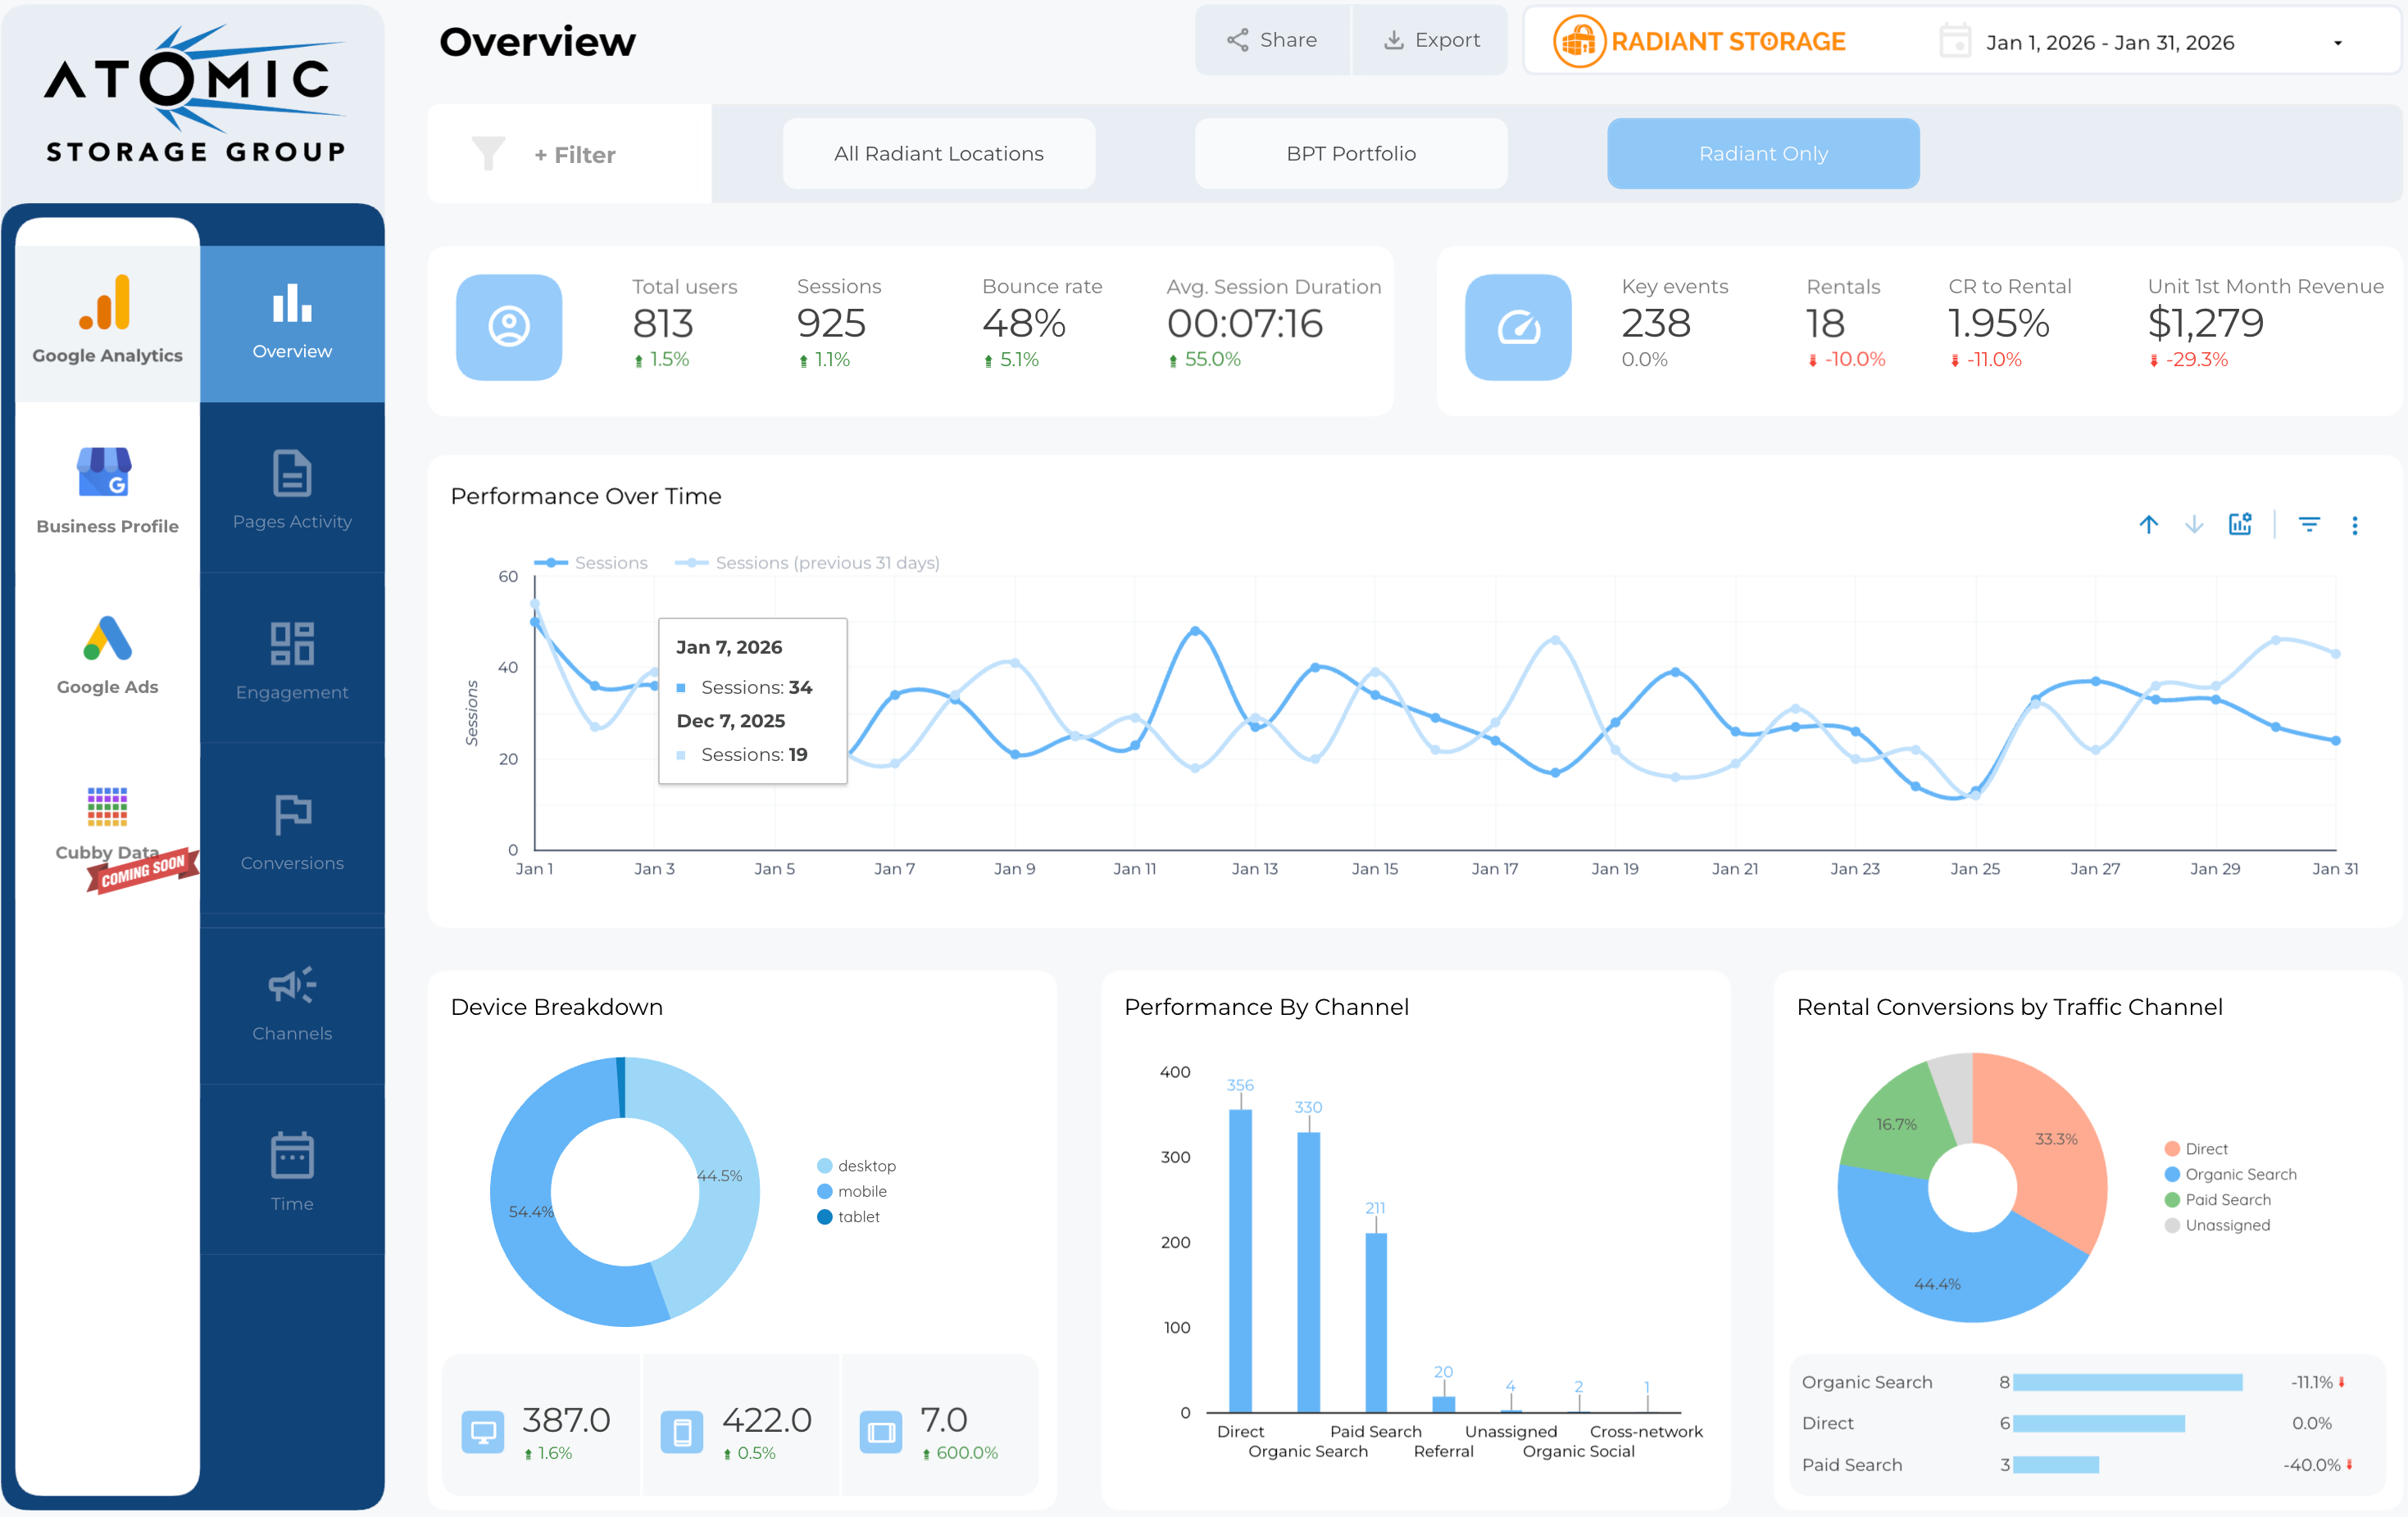Click the Export button
This screenshot has width=2408, height=1517.
(x=1430, y=40)
